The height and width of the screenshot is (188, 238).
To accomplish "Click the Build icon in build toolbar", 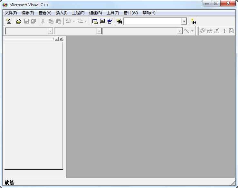I will click(210, 31).
